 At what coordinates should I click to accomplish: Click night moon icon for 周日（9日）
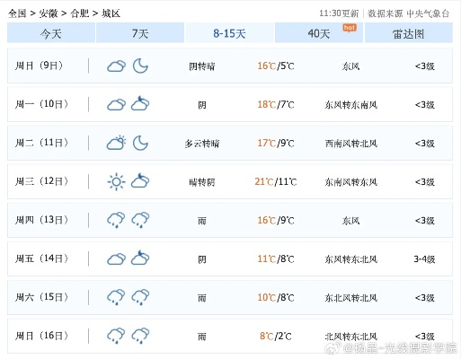140,66
